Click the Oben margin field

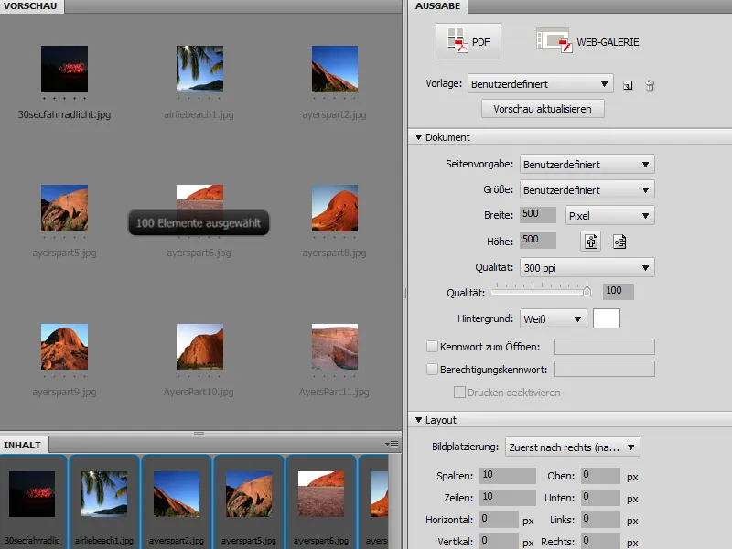(600, 475)
